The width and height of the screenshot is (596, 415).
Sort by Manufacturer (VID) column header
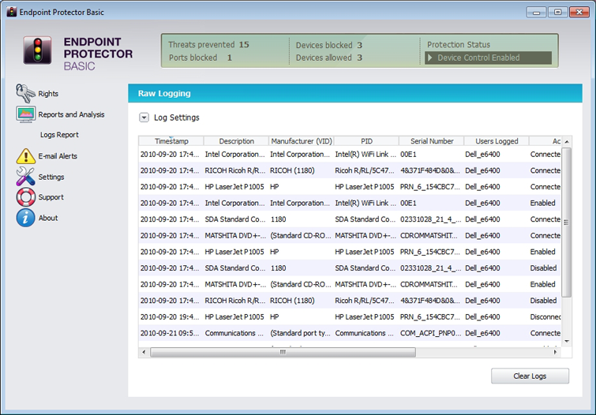301,141
